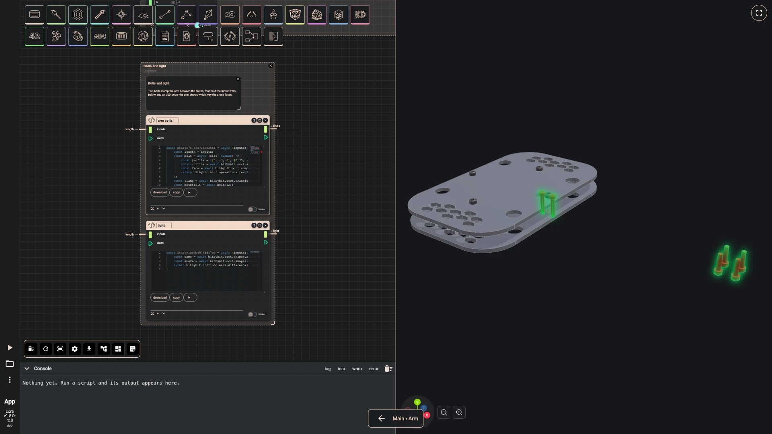The image size is (772, 434).
Task: Zoom in the 3D viewport
Action: pyautogui.click(x=459, y=412)
